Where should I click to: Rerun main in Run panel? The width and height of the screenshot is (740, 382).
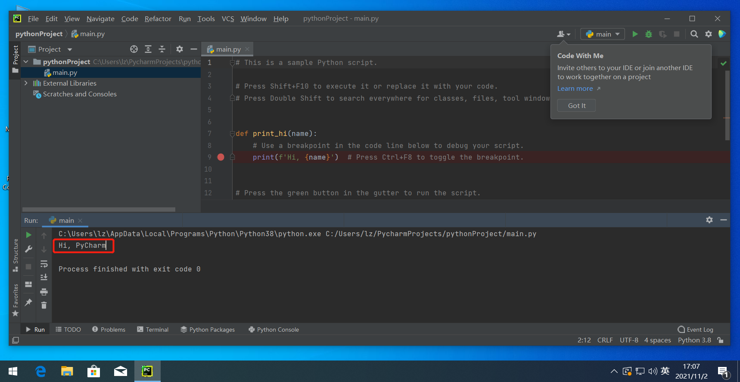[x=28, y=235]
